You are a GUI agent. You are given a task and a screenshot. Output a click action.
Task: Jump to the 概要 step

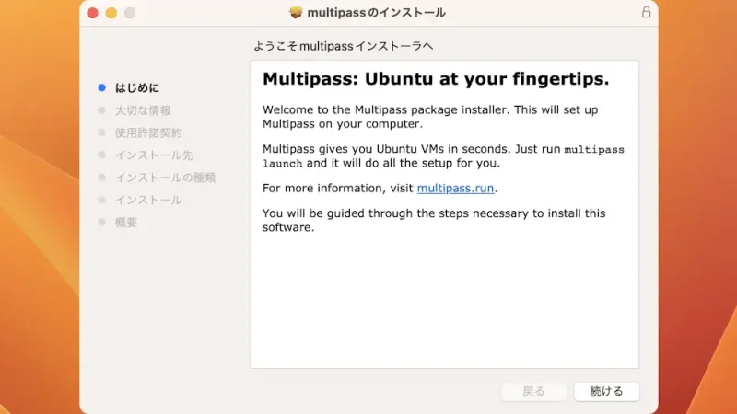(125, 222)
